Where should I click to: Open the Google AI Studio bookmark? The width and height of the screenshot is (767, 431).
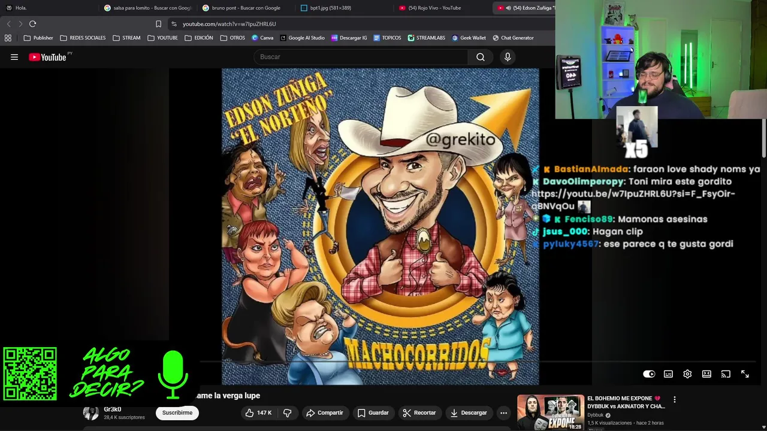click(302, 38)
